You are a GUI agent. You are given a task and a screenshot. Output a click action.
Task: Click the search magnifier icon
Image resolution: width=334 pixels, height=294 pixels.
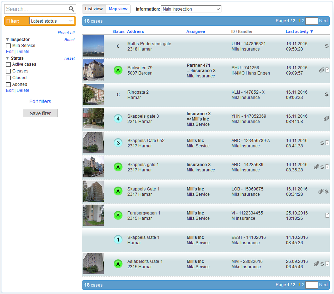click(71, 9)
